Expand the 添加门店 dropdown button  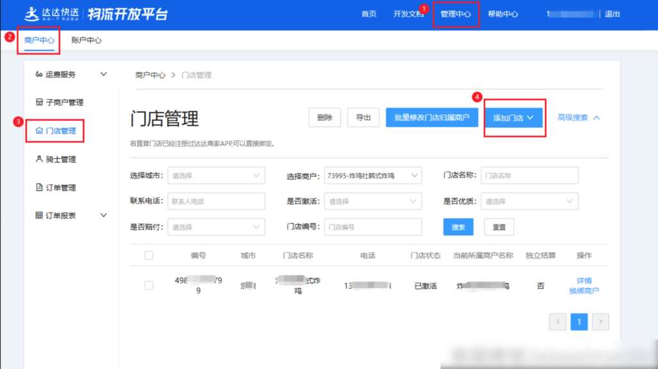pos(513,118)
